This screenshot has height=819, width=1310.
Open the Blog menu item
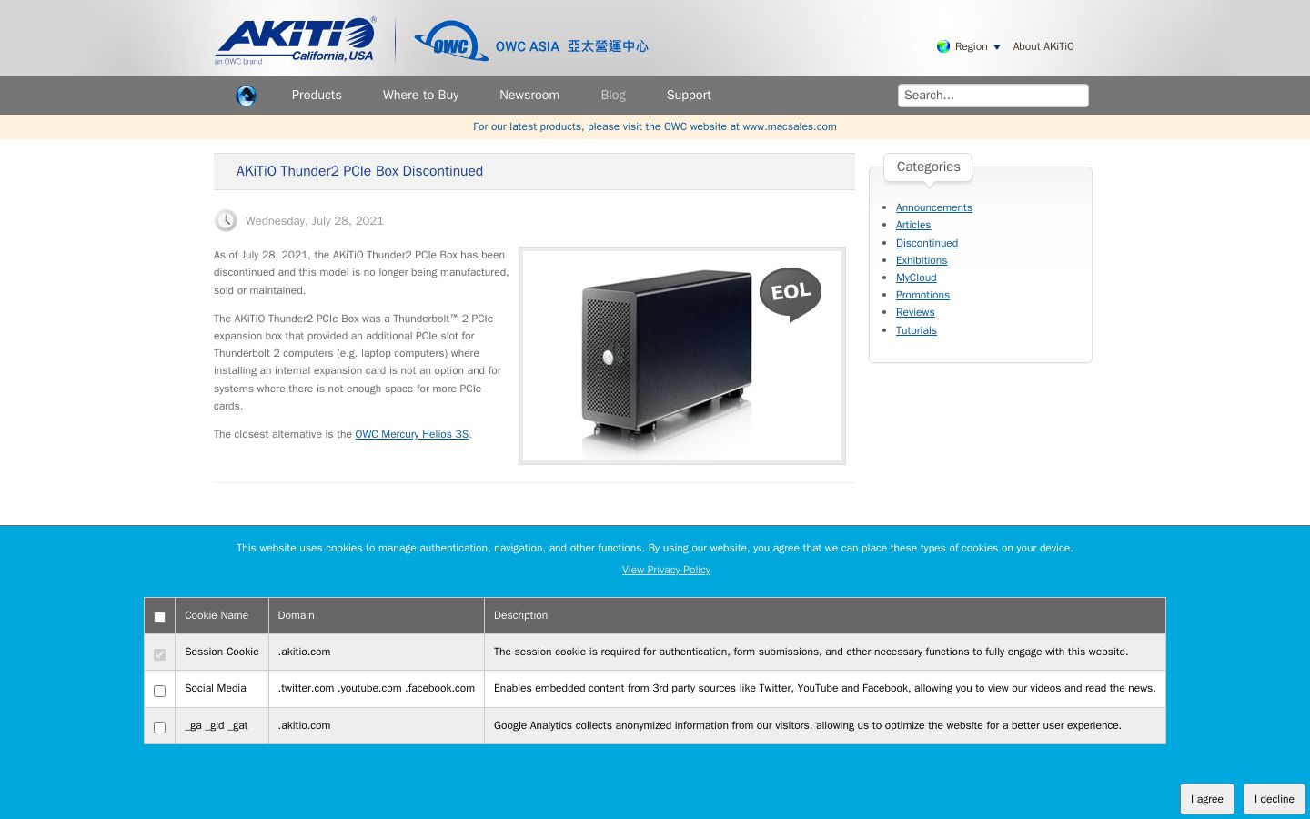click(x=613, y=95)
